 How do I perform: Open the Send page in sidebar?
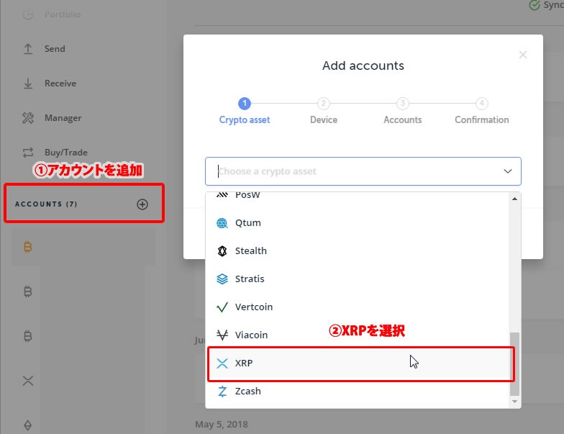tap(55, 49)
